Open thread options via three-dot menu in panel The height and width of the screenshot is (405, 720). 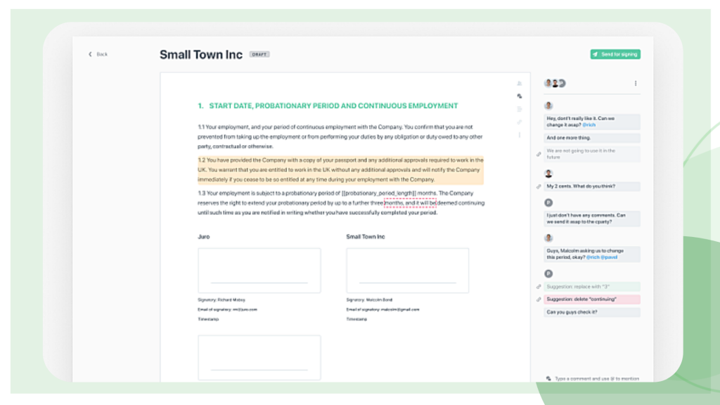click(x=635, y=83)
